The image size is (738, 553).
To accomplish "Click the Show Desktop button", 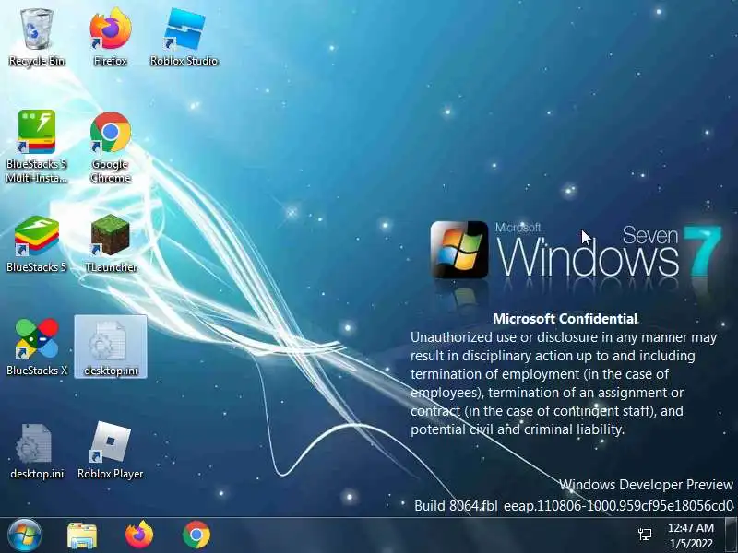I will [731, 535].
